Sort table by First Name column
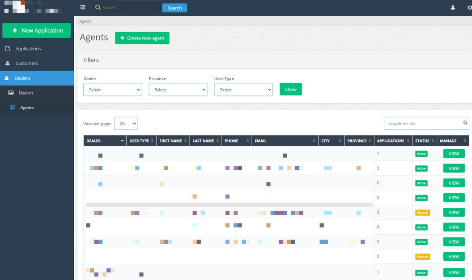Viewport: 472px width, 280px height. (x=173, y=141)
